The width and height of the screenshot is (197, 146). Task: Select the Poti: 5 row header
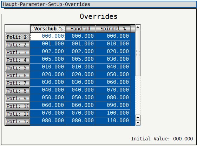click(x=18, y=68)
